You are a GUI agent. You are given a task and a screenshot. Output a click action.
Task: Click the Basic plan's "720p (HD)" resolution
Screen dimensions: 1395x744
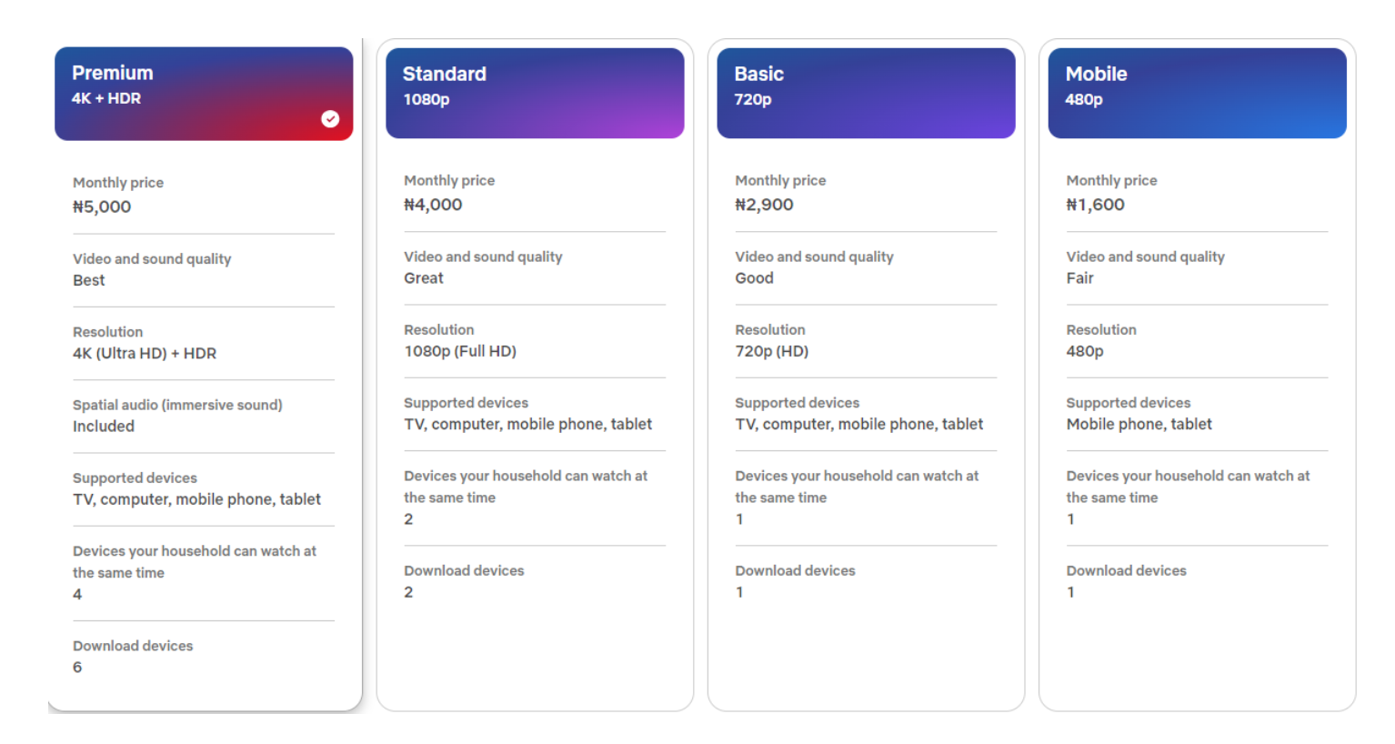coord(771,352)
